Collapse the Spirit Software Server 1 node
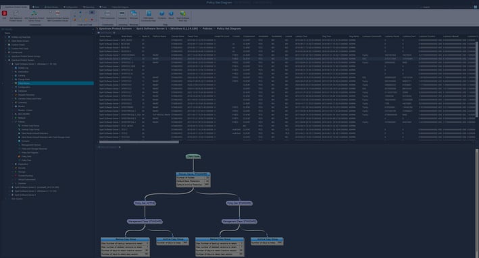The image size is (479, 258). [x=9, y=64]
